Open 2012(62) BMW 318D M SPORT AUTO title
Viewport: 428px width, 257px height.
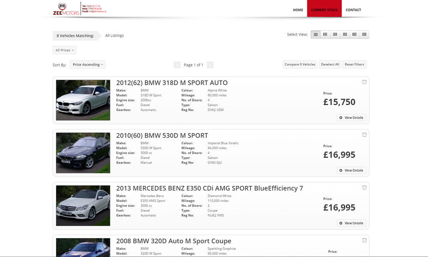pyautogui.click(x=172, y=83)
